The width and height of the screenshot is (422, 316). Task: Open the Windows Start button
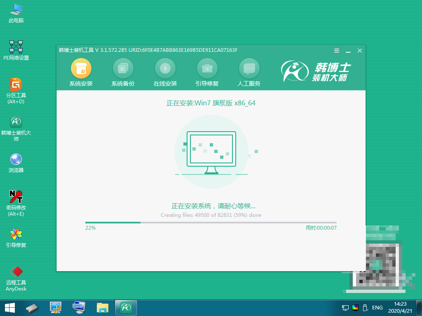(10, 308)
